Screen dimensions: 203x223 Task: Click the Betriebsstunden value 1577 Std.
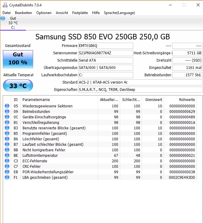click(x=187, y=75)
